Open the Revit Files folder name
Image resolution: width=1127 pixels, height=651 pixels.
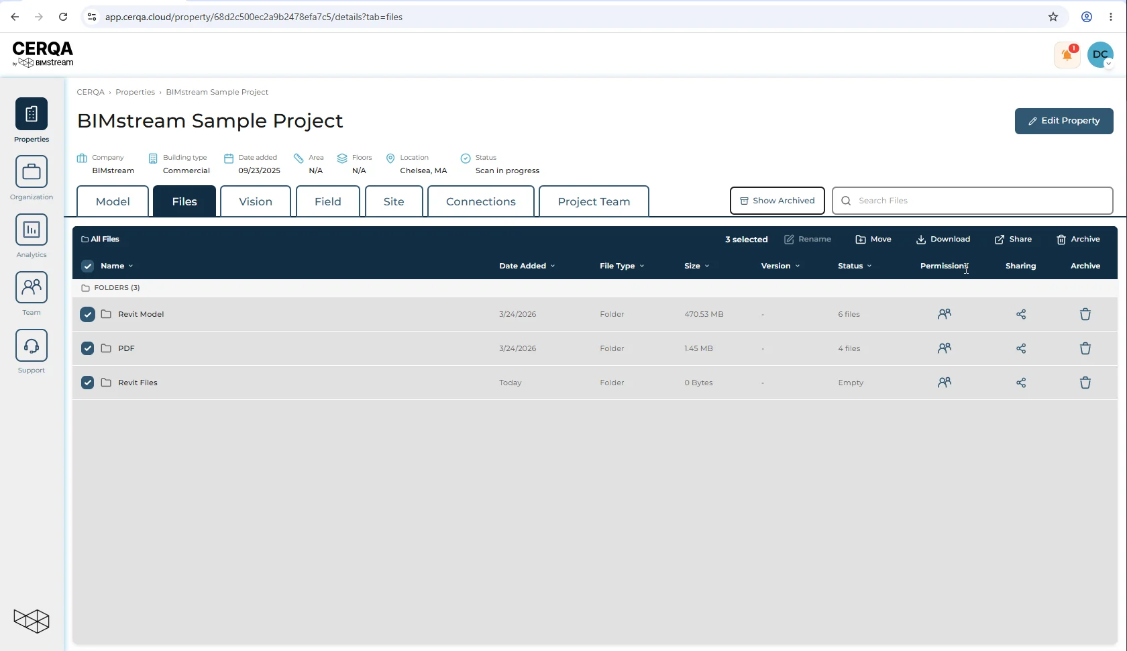point(138,383)
